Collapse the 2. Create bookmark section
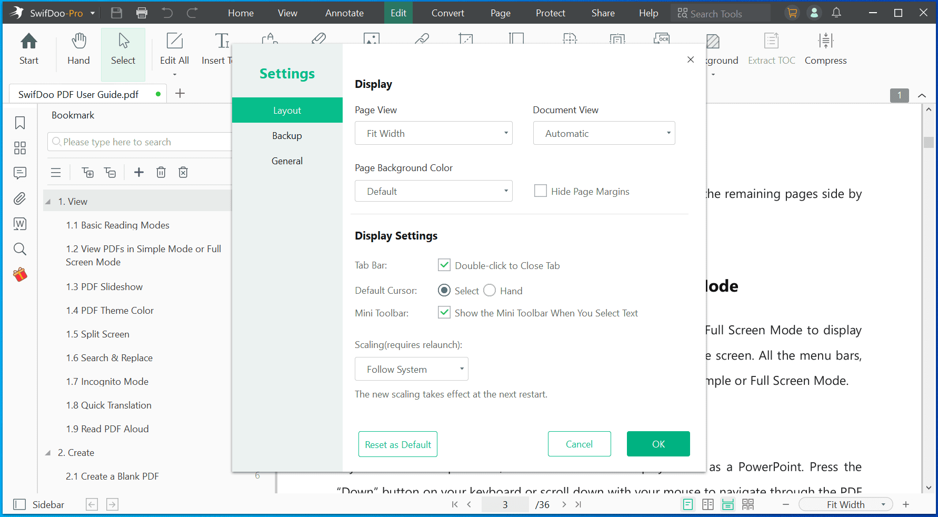Image resolution: width=938 pixels, height=517 pixels. pyautogui.click(x=48, y=453)
